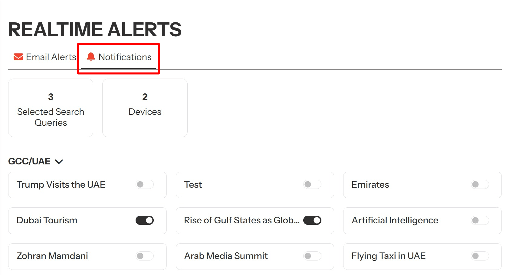Click the red bell Notifications icon
Image resolution: width=506 pixels, height=275 pixels.
coord(91,57)
